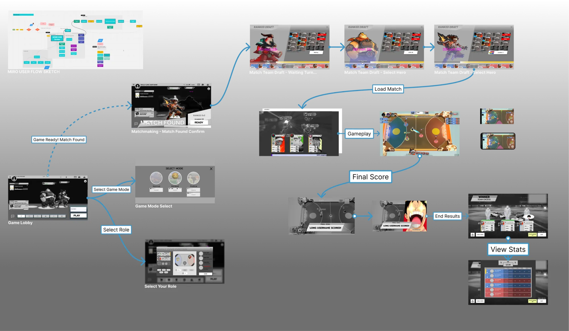This screenshot has width=569, height=331.
Task: Click the profile avatar in Match Found frame
Action: pos(137,86)
